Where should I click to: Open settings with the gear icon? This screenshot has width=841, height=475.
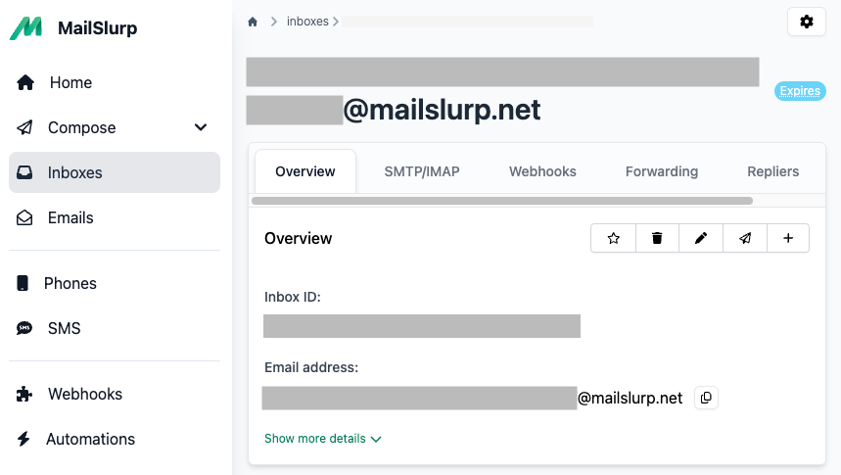click(x=806, y=22)
